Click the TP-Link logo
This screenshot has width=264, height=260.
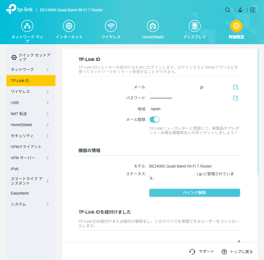pyautogui.click(x=20, y=9)
